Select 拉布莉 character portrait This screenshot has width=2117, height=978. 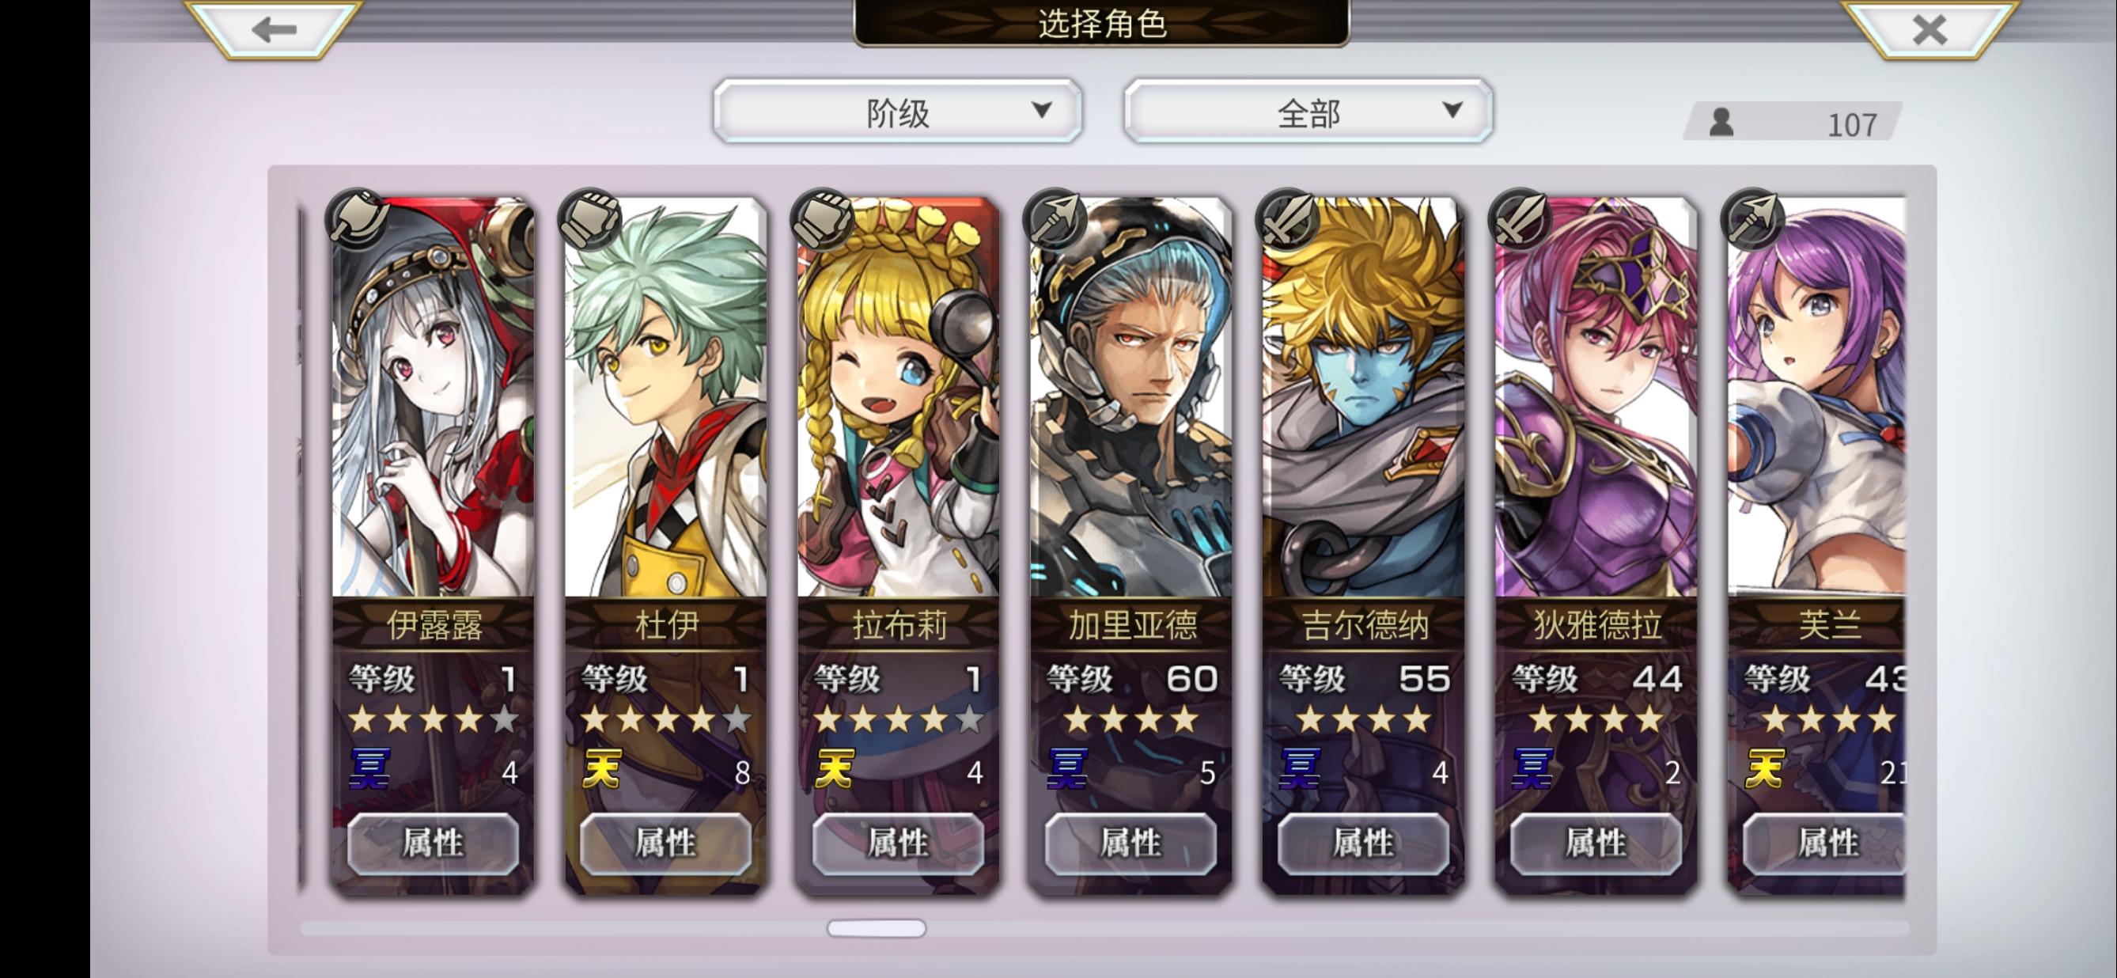(x=898, y=399)
